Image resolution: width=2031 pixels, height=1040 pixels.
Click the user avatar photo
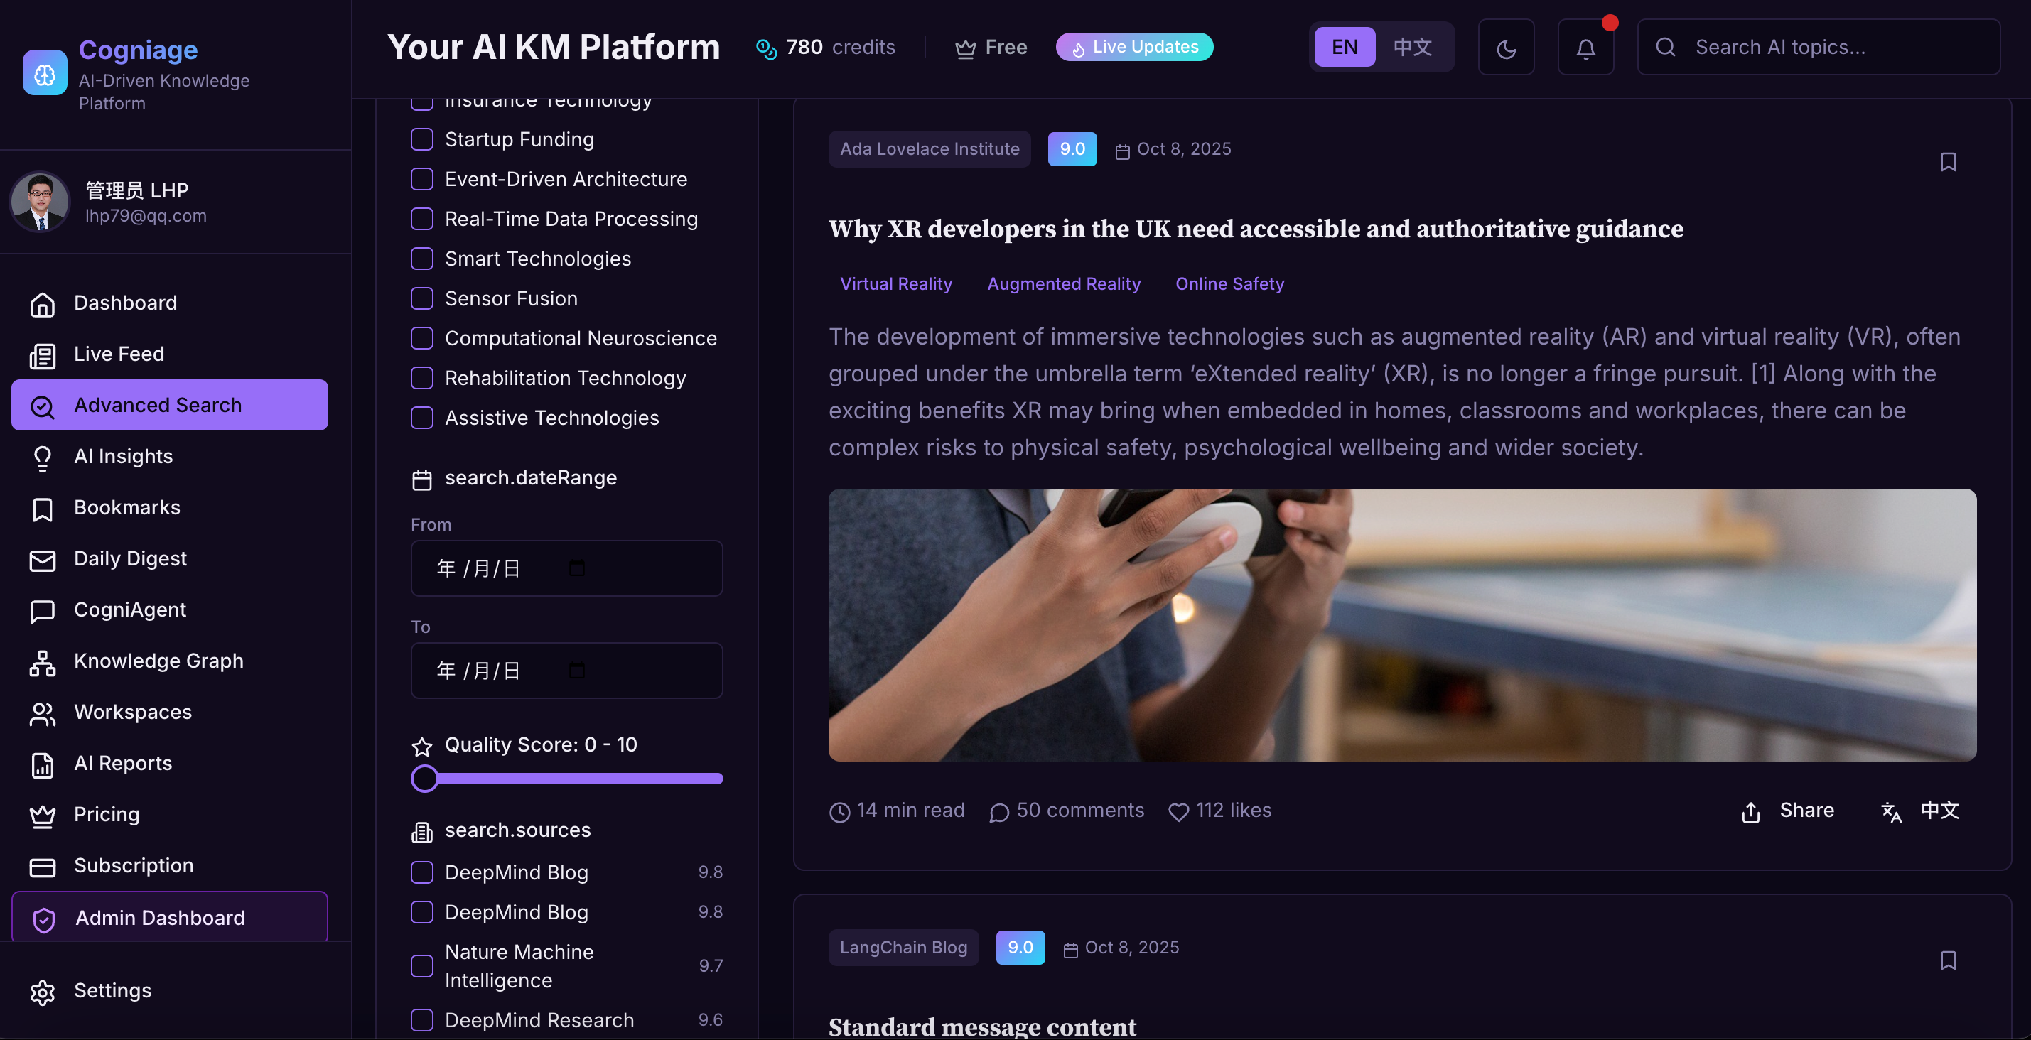pyautogui.click(x=39, y=202)
